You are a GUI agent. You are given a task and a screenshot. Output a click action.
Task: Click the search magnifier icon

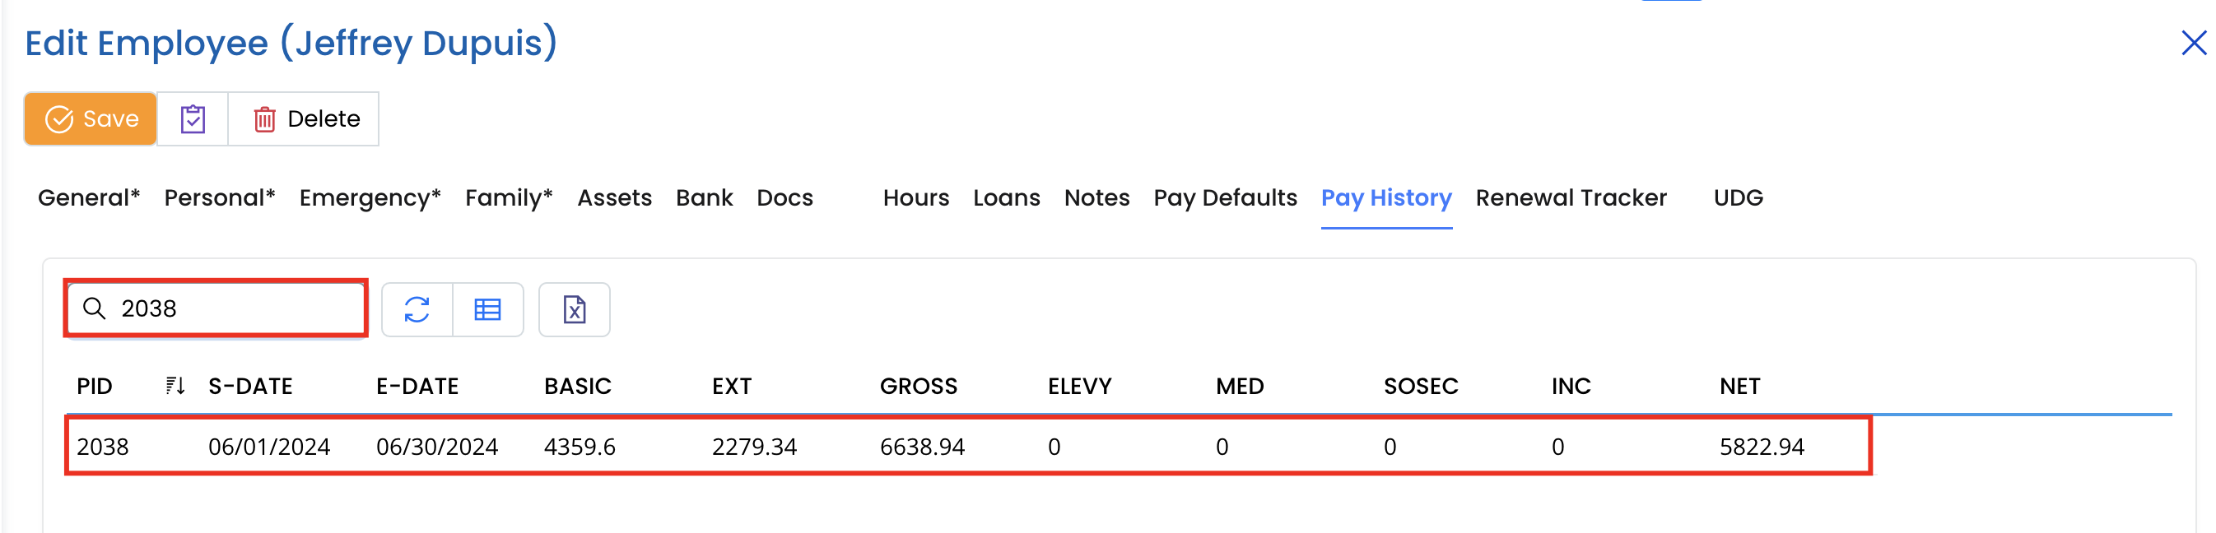95,308
